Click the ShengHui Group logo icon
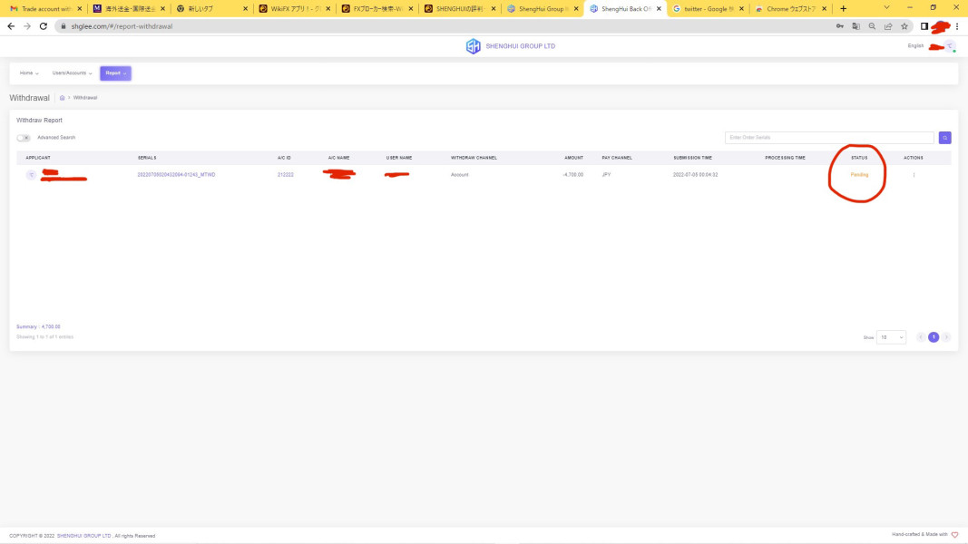The width and height of the screenshot is (968, 544). pyautogui.click(x=473, y=46)
